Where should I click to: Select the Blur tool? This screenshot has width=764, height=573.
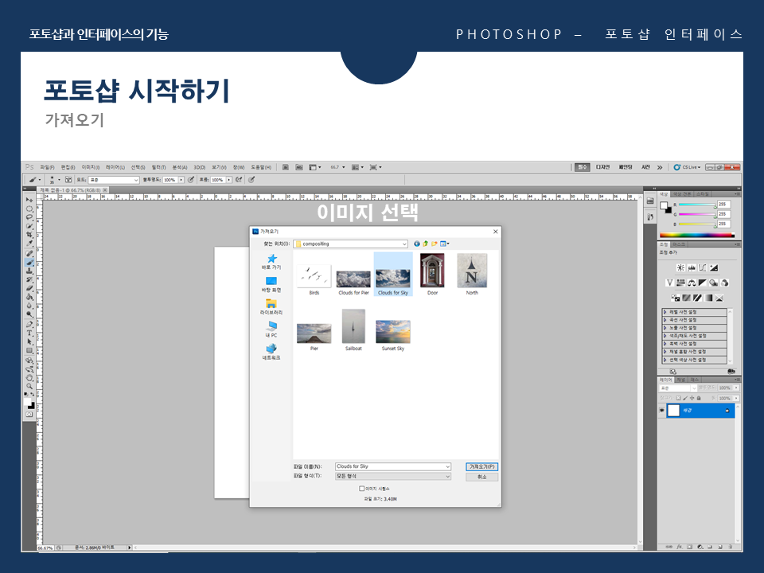tap(29, 306)
